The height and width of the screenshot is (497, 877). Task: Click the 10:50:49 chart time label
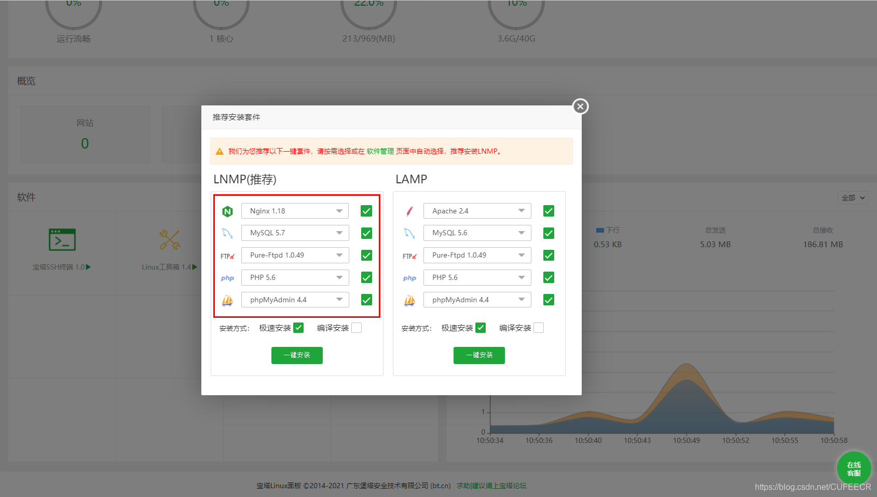[x=687, y=440]
